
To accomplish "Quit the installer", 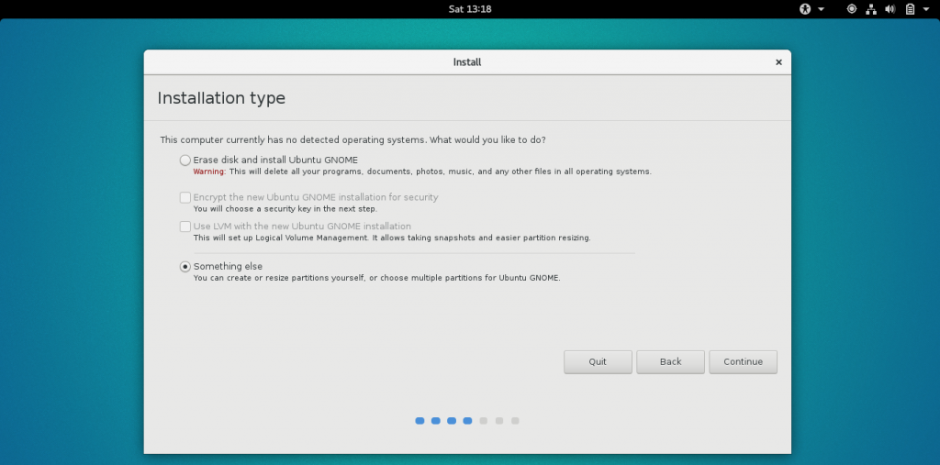I will click(x=598, y=362).
